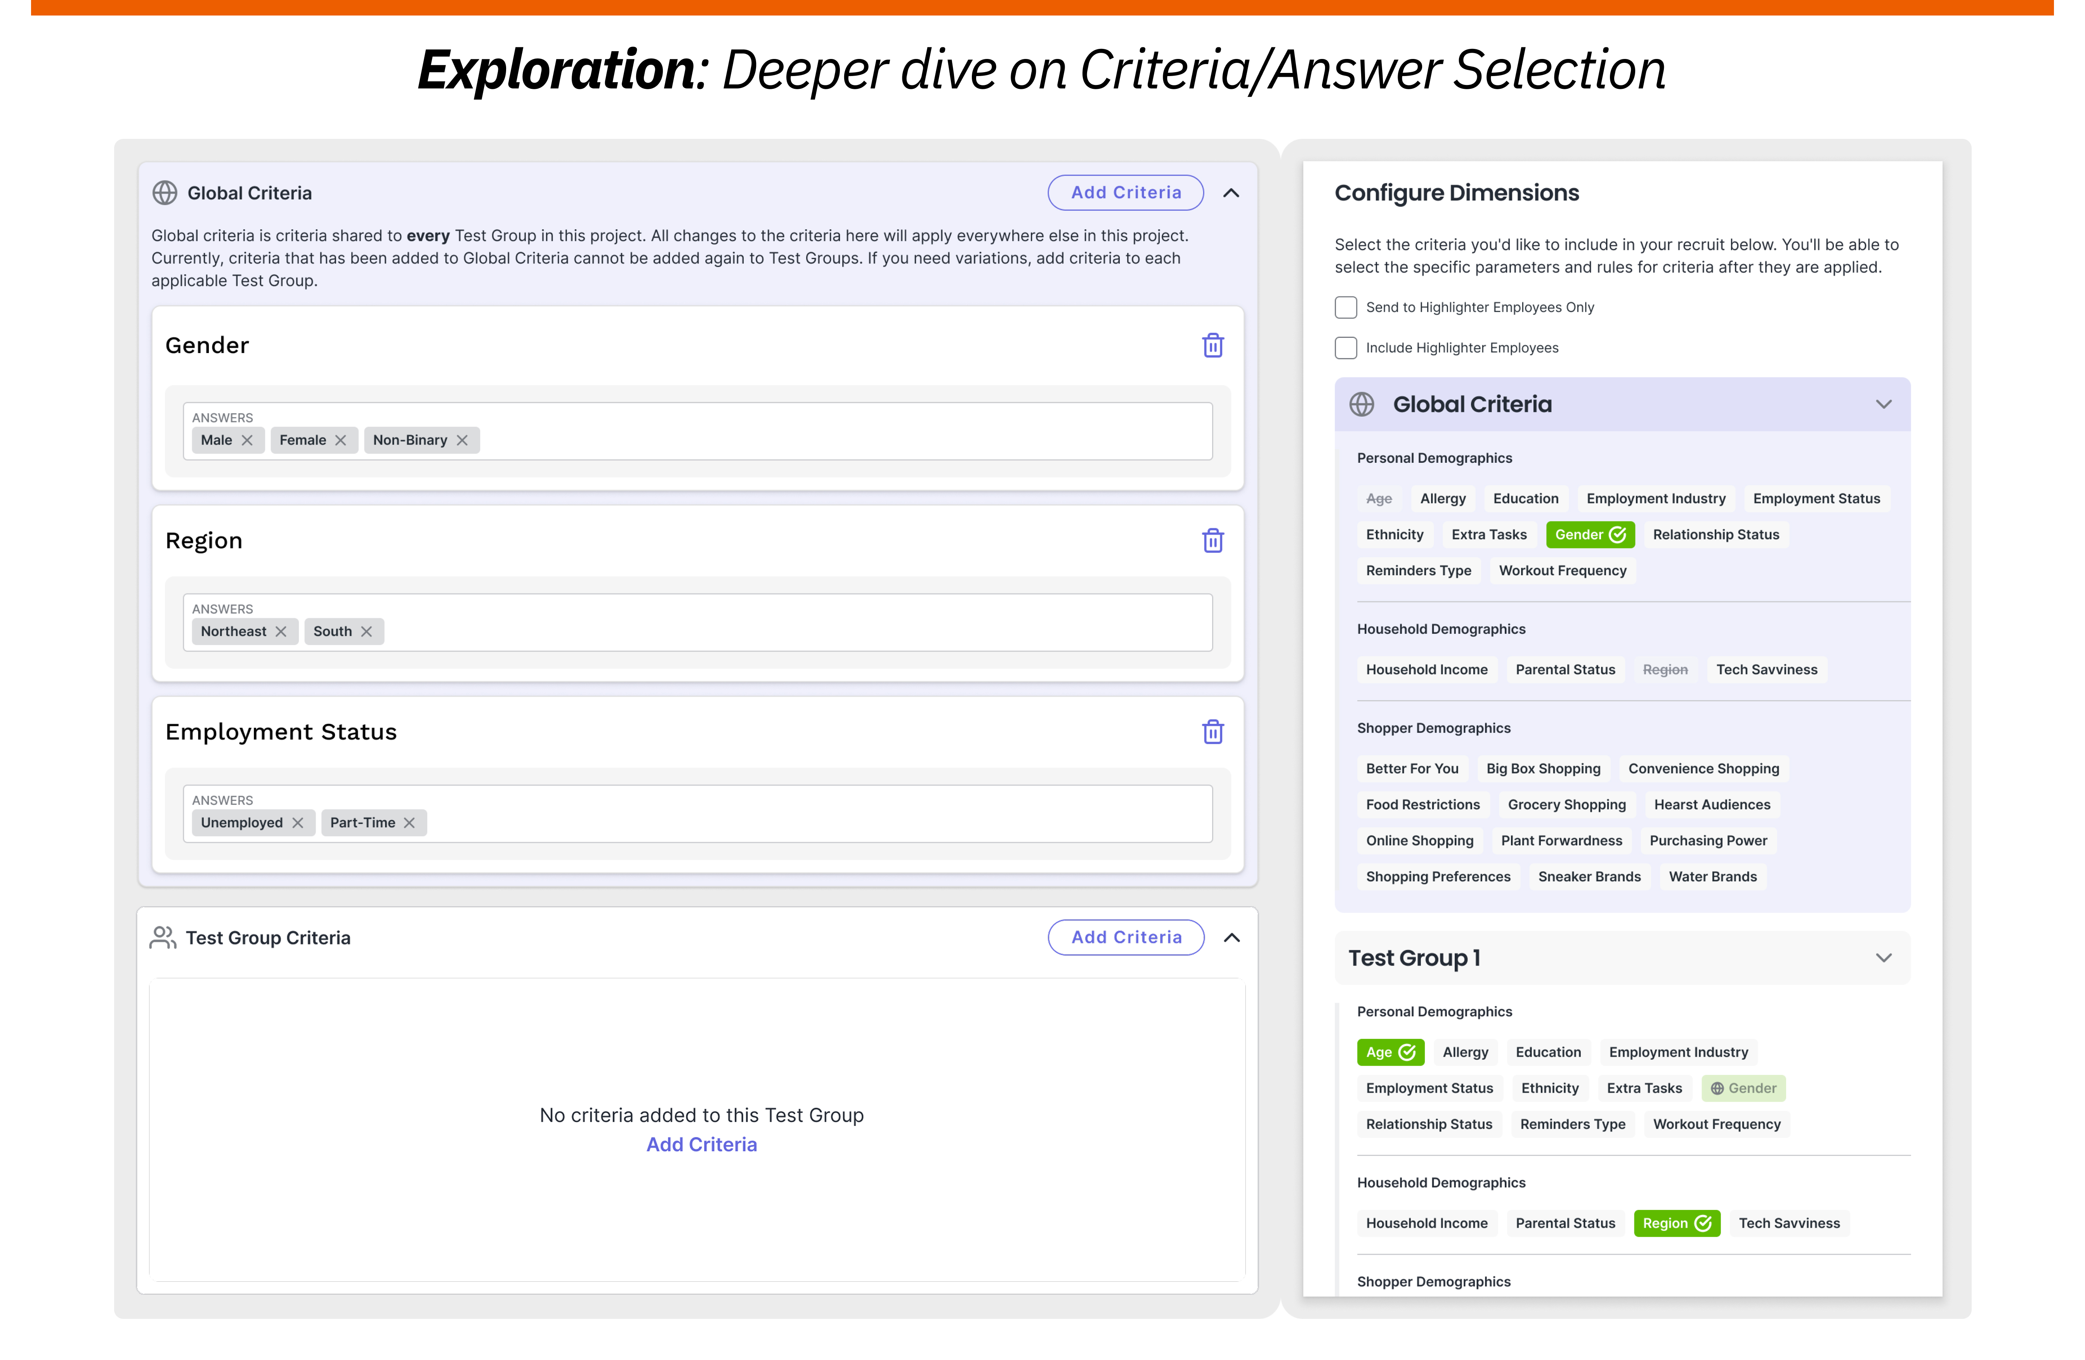Toggle Global Criteria section in Configure Dimensions
Viewport: 2085px width, 1360px height.
[x=1884, y=404]
